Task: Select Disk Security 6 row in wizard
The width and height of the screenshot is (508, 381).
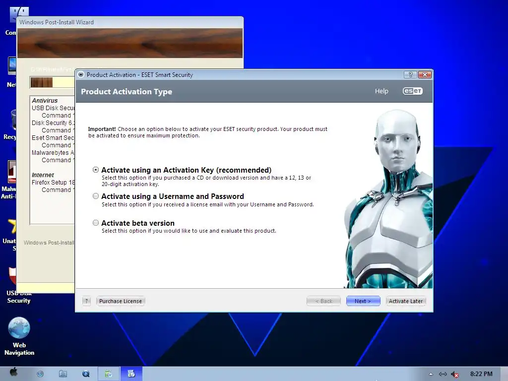Action: 53,123
